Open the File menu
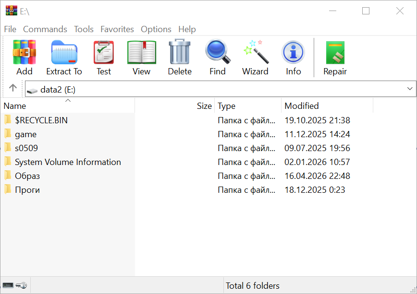Viewport: 417px width, 294px height. [x=10, y=29]
